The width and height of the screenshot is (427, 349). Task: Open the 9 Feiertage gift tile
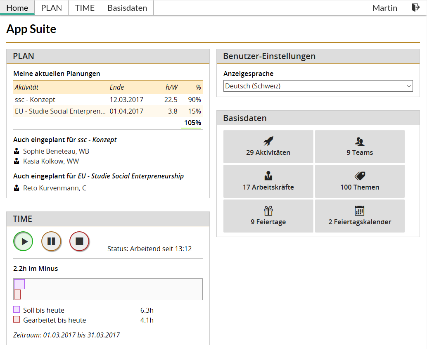pos(268,216)
